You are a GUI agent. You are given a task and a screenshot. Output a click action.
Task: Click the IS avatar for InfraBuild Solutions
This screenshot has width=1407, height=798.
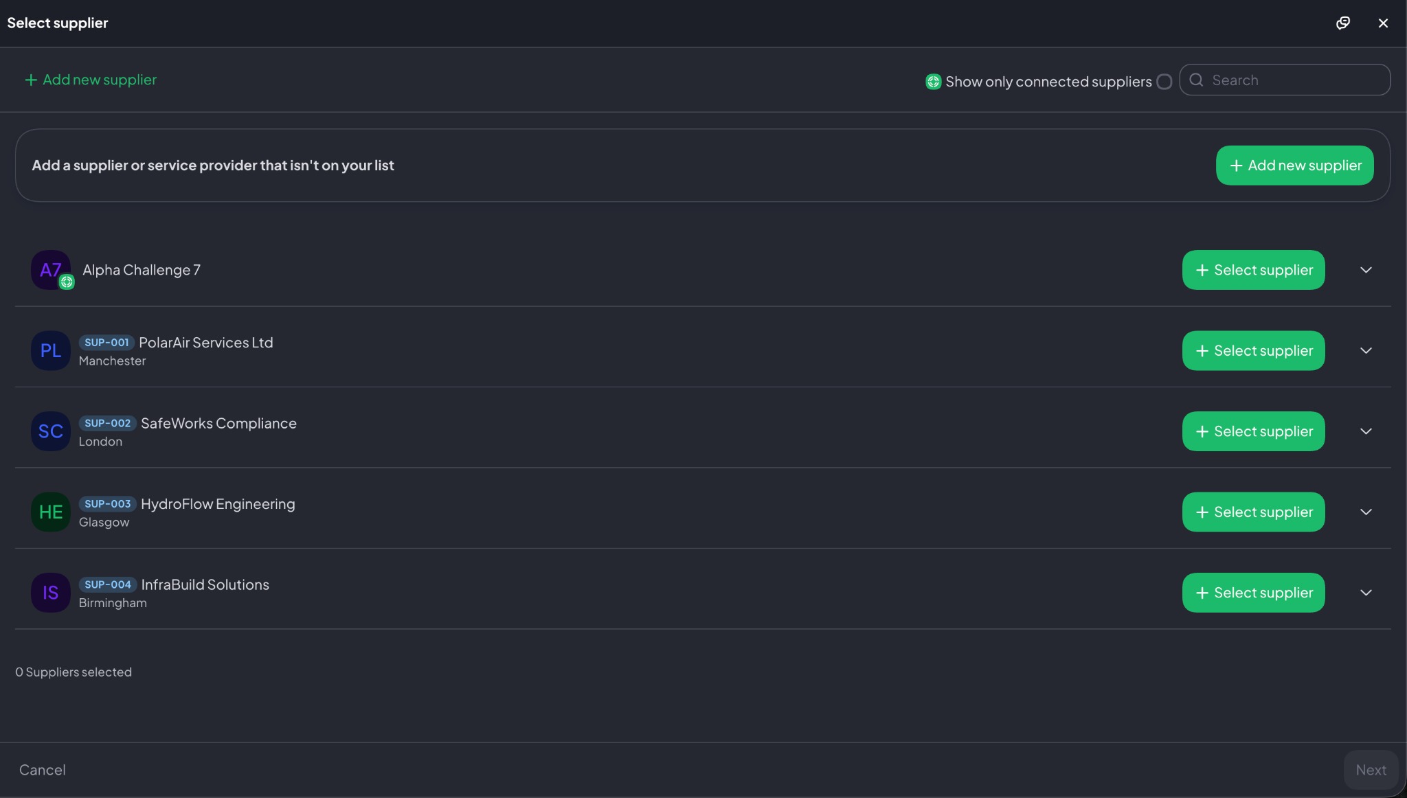point(50,593)
